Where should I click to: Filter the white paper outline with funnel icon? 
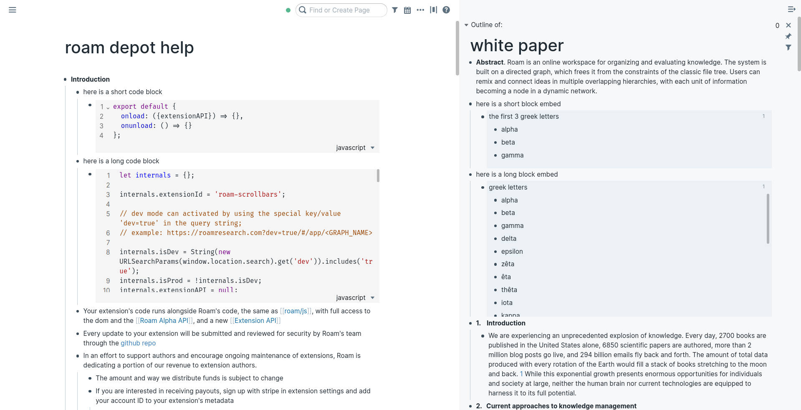(x=788, y=47)
